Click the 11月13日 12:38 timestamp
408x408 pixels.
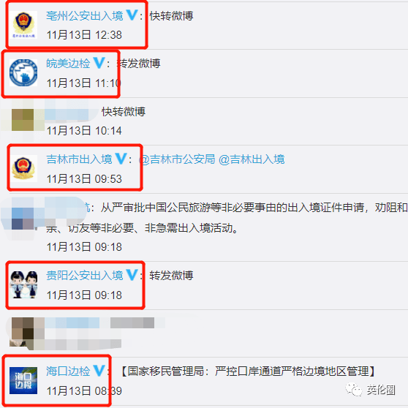[84, 35]
